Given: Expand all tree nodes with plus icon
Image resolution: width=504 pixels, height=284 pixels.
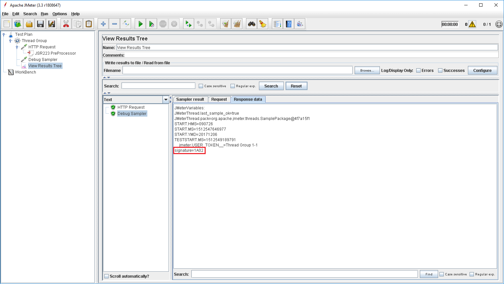Looking at the screenshot, I should coord(103,24).
